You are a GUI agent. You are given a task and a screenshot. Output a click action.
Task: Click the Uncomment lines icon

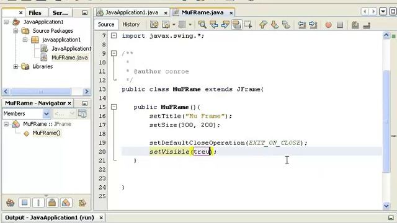click(367, 25)
